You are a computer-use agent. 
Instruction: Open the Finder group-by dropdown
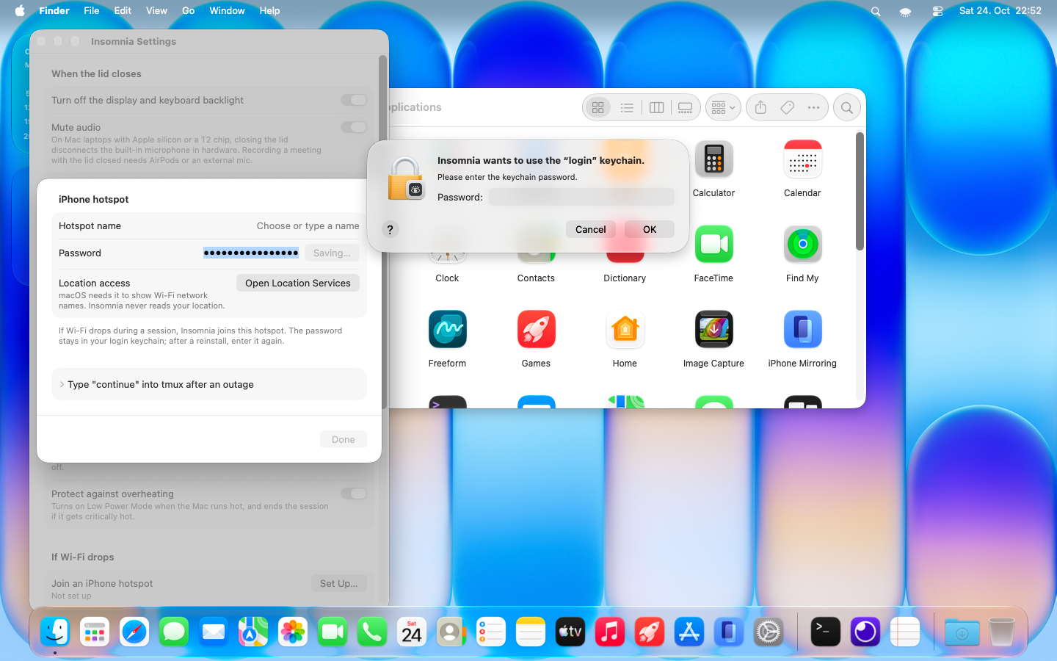click(723, 108)
